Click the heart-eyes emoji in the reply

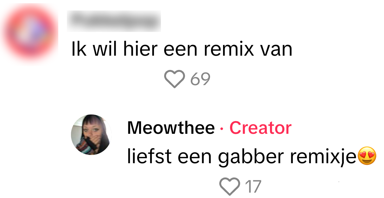[x=367, y=156]
